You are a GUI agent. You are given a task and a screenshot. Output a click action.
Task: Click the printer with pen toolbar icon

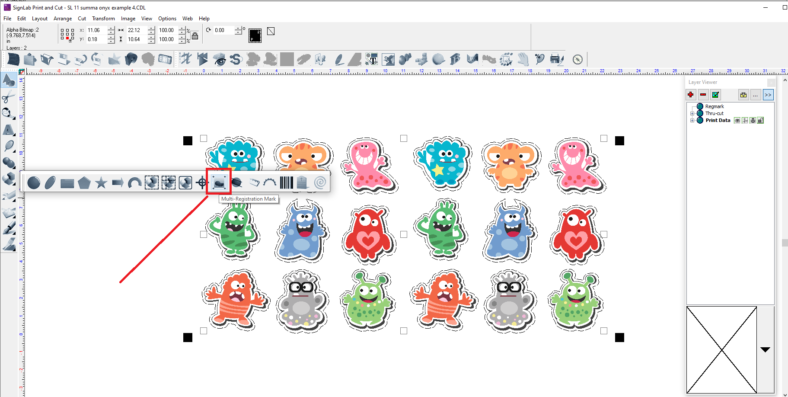(557, 59)
